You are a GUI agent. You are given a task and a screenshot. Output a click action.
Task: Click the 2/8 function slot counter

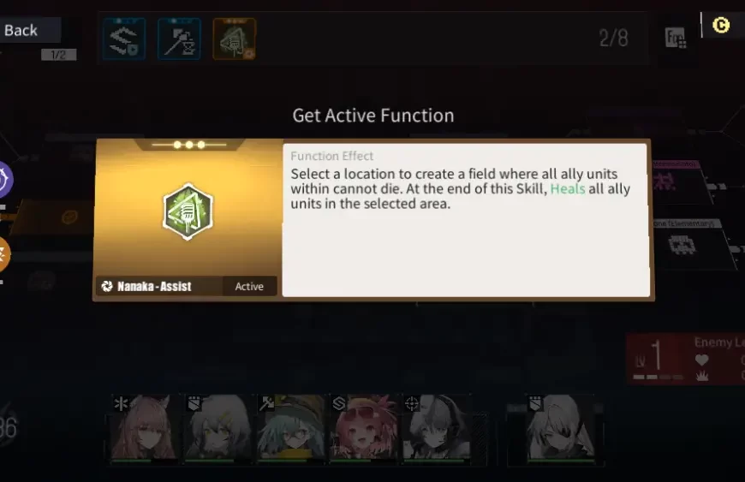coord(613,38)
